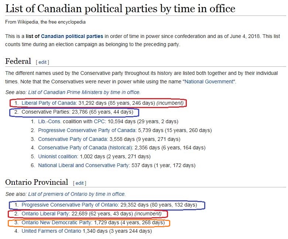288x239 pixels.
Task: Open the Ontario Liberal Party link
Action: coord(45,214)
